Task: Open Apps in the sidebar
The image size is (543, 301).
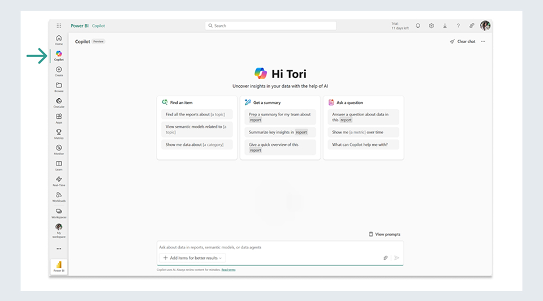Action: (59, 118)
